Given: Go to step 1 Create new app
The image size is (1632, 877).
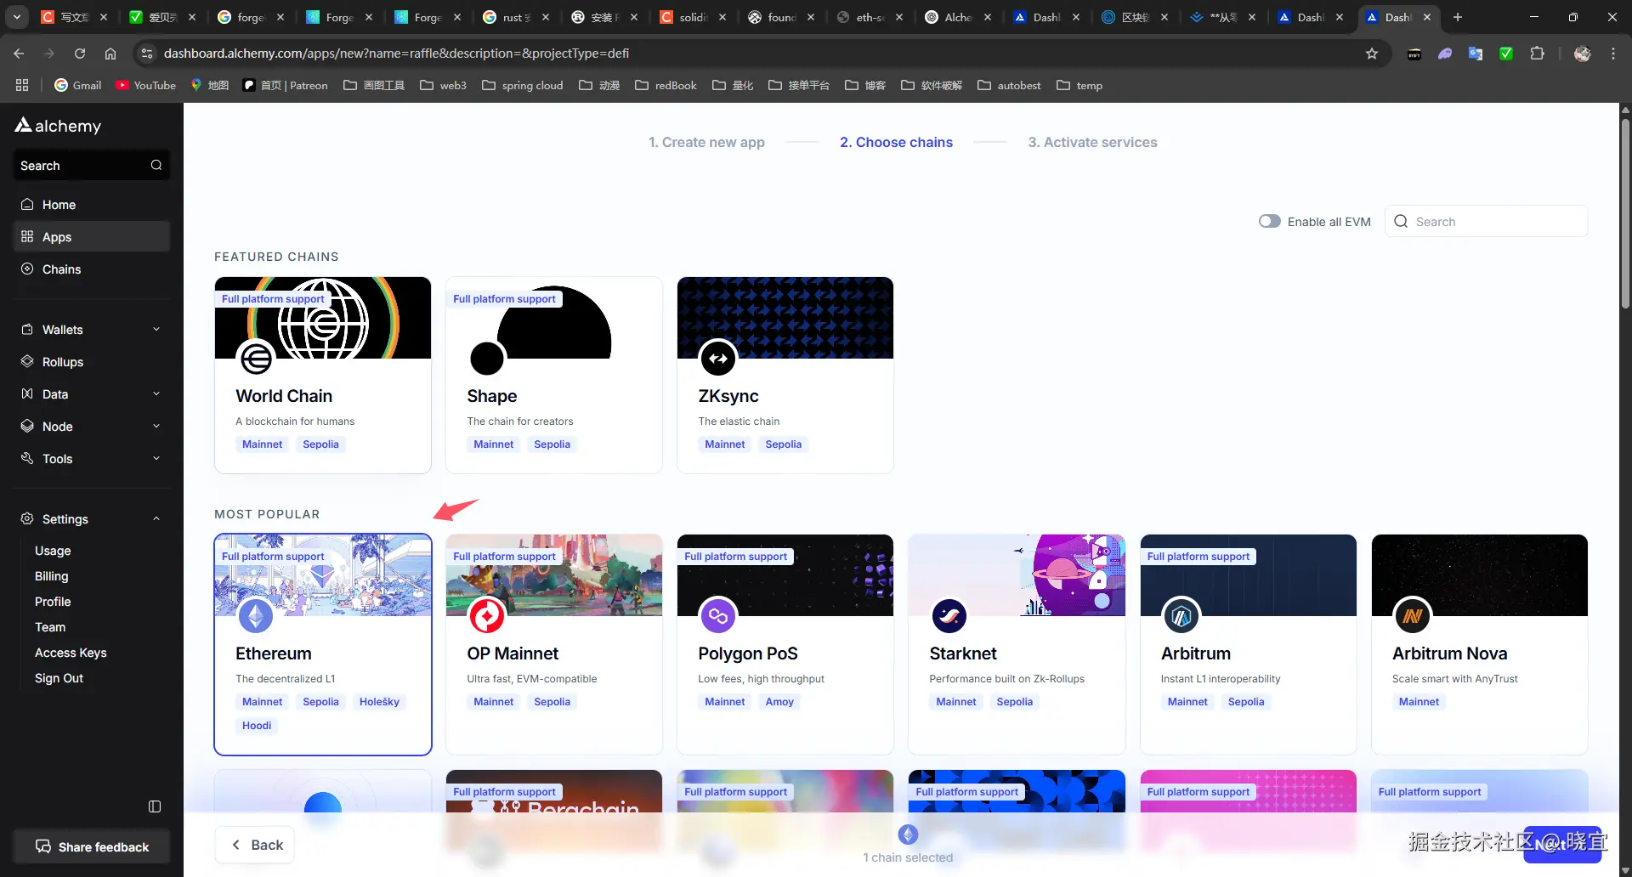Looking at the screenshot, I should point(706,142).
